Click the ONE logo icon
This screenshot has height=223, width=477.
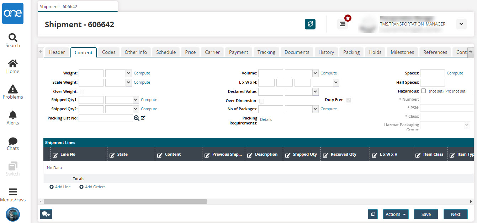[13, 13]
